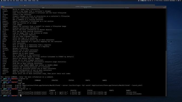This screenshot has height=102, width=182.
Task: Click the second container ID in docker ps -a output
Action: pyautogui.click(x=6, y=94)
